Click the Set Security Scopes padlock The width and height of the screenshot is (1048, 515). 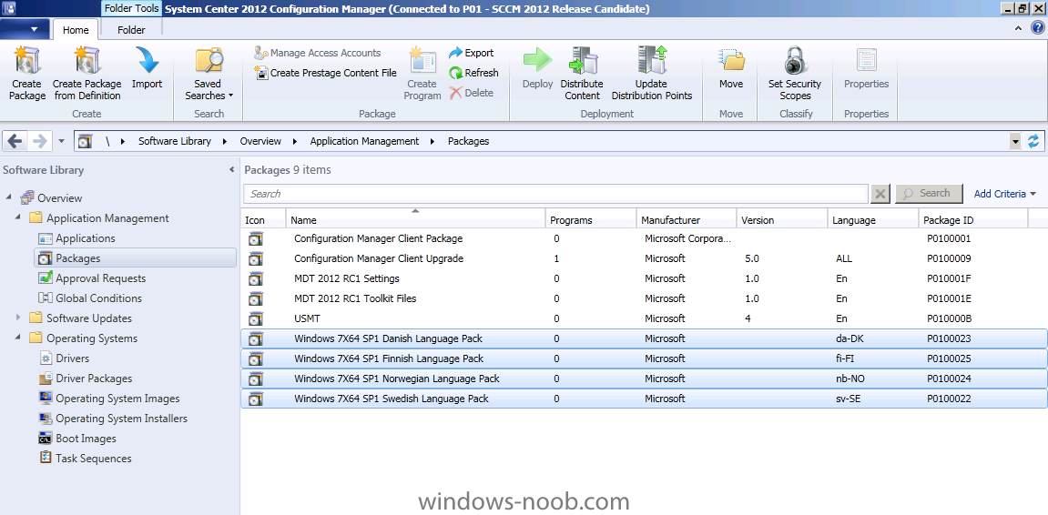click(795, 60)
